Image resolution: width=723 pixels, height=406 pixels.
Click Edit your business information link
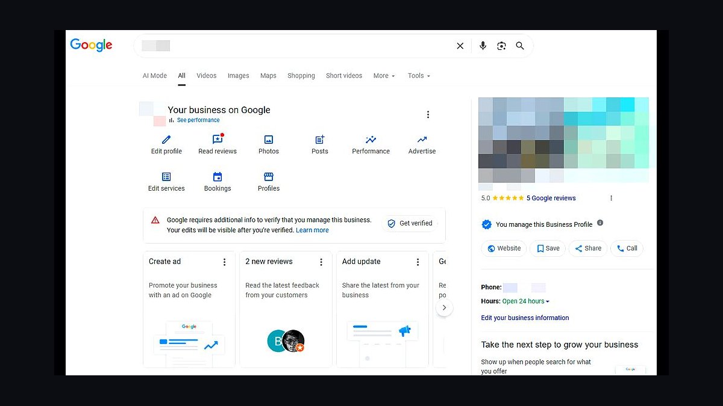[x=525, y=318]
